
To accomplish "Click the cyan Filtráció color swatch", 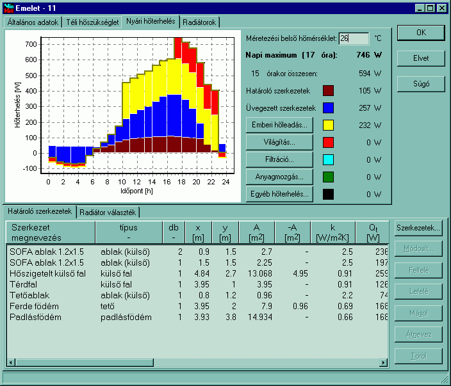I will (x=328, y=159).
